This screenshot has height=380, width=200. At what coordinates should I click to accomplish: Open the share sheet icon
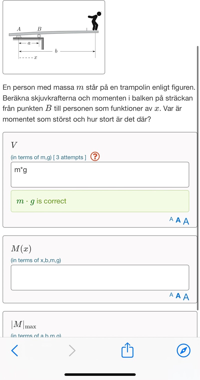click(x=127, y=350)
